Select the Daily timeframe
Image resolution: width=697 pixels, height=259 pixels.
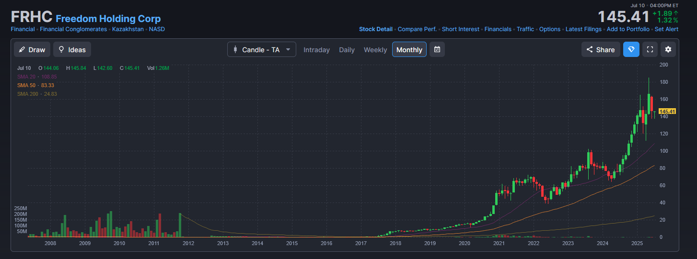347,50
